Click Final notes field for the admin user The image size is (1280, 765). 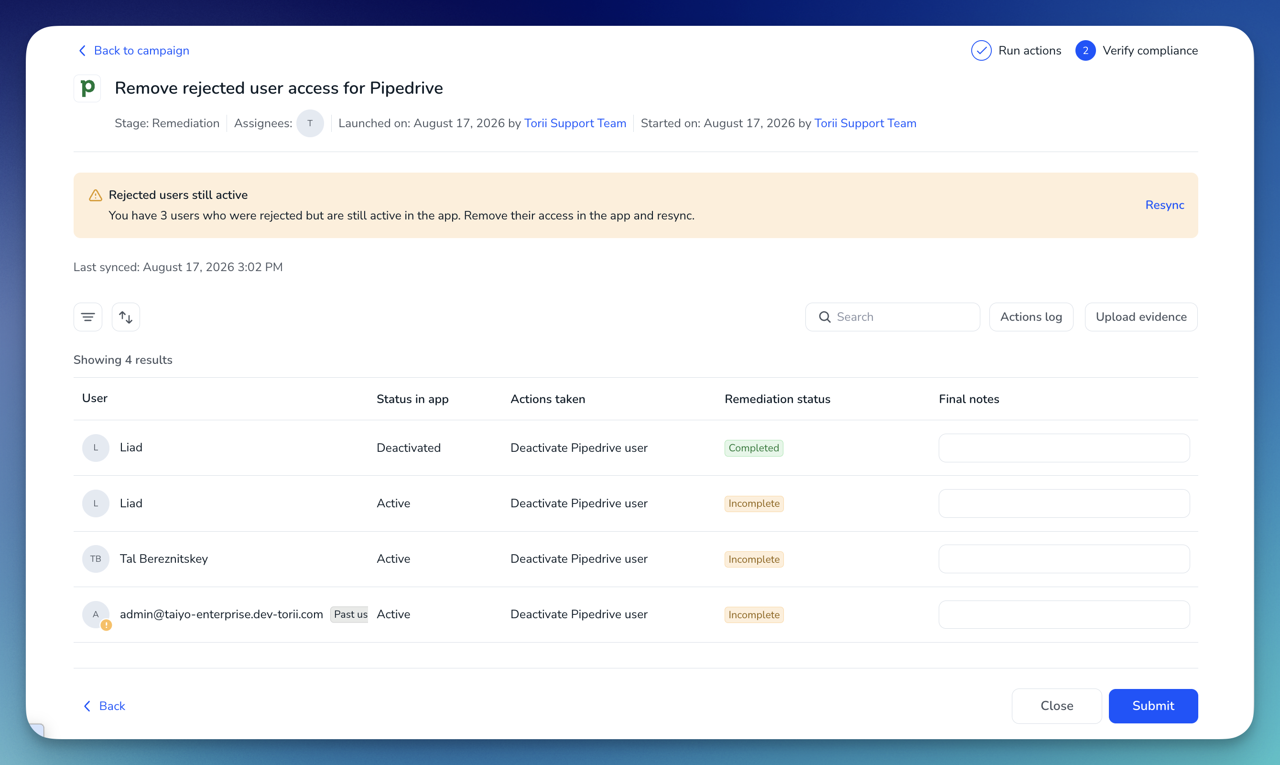[1064, 614]
